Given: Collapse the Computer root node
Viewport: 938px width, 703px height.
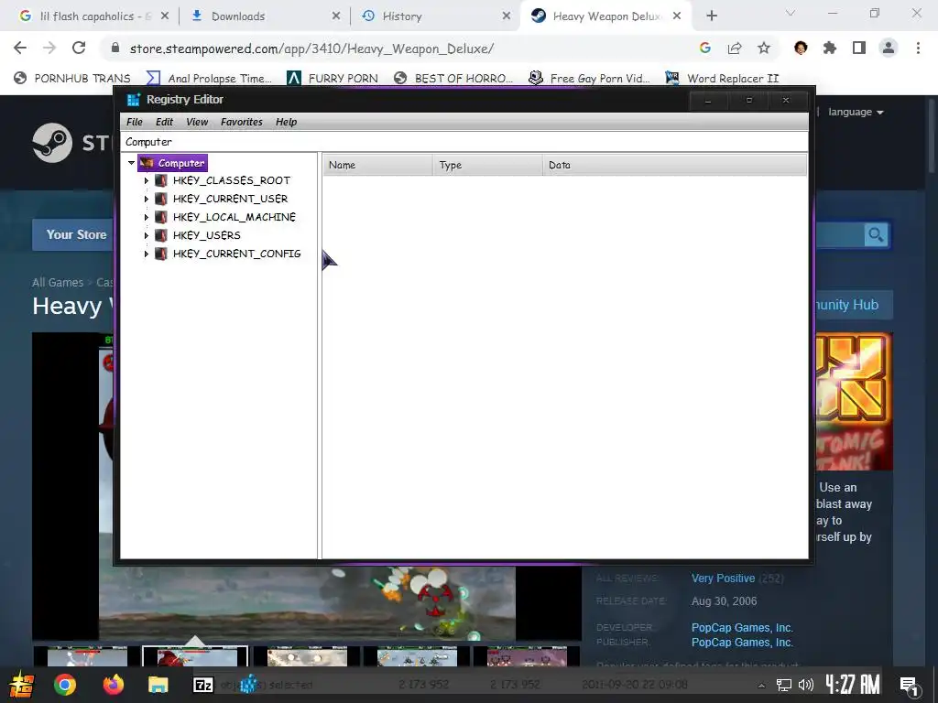Looking at the screenshot, I should pos(131,163).
